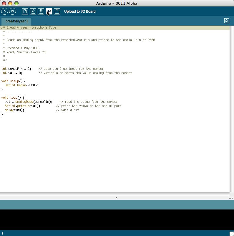Click the 'analogRead(sensePin);' call
The image size is (234, 236).
(x=34, y=102)
